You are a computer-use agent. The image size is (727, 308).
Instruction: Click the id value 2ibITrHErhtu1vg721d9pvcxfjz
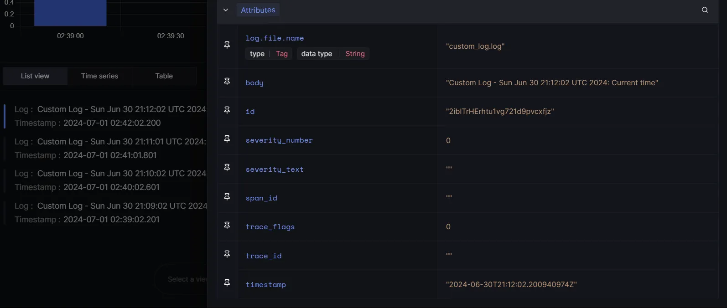point(500,112)
